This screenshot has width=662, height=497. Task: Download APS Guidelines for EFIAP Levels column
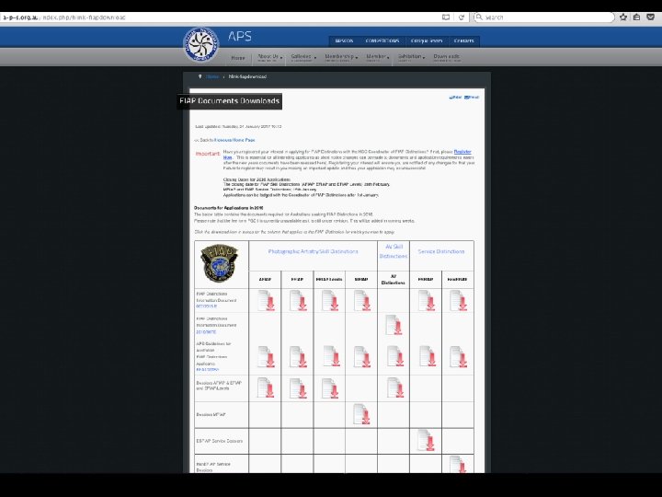pos(331,356)
